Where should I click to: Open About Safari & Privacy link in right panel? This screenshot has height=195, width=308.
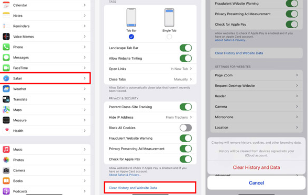coord(231,40)
